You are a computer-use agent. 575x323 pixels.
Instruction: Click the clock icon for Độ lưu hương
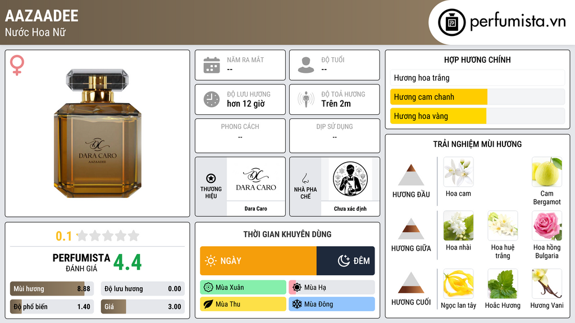click(x=212, y=99)
